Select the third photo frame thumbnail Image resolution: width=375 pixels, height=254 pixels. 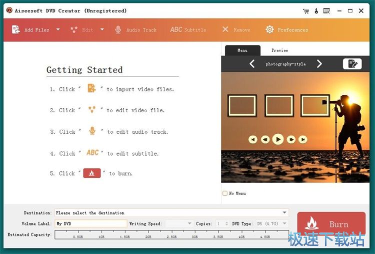315,105
